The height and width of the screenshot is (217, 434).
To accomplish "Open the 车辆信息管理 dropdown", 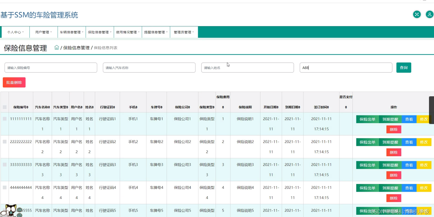I will [x=71, y=32].
